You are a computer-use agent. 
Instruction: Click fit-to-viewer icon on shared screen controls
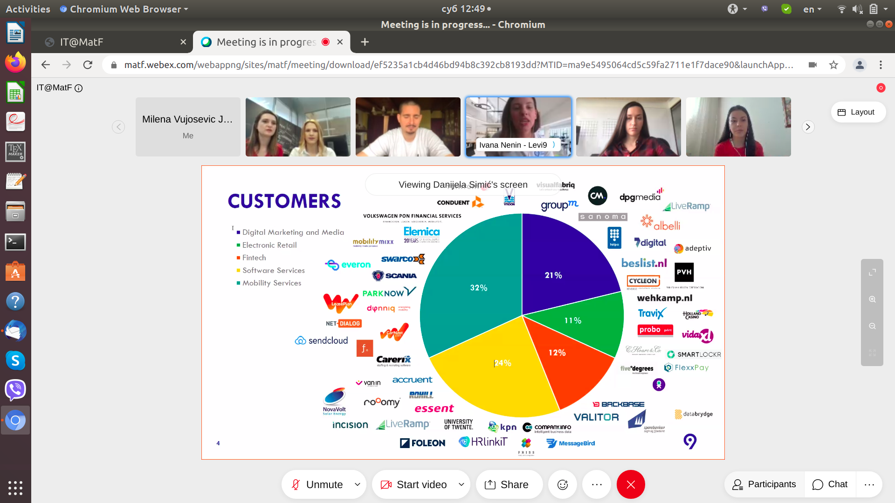872,353
